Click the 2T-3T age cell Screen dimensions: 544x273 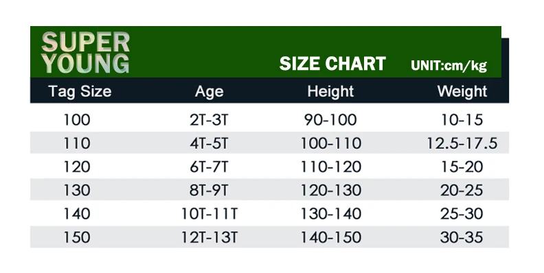(209, 120)
